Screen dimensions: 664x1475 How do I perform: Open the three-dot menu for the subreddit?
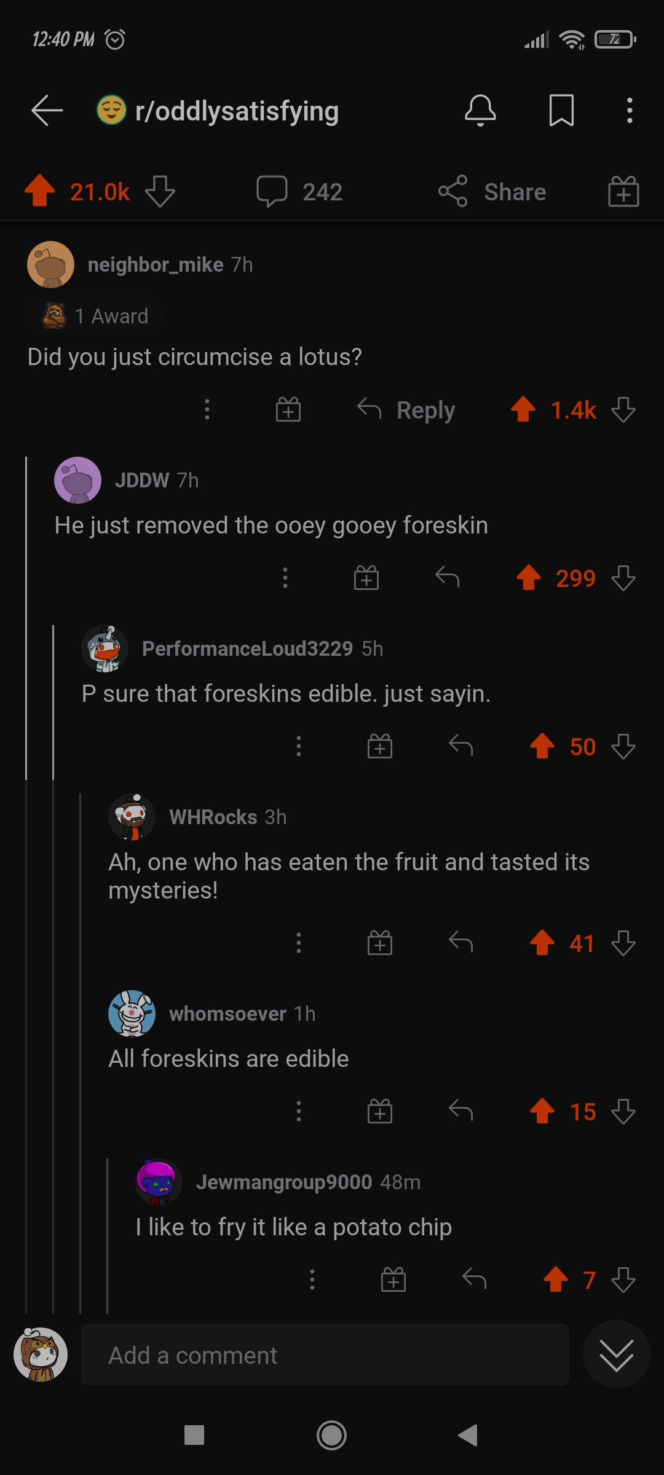(628, 111)
